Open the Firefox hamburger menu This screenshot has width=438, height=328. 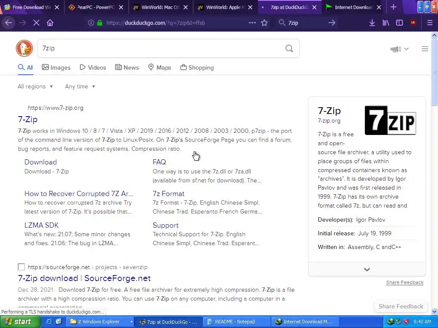(430, 23)
